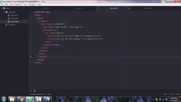The height and width of the screenshot is (102, 181).
Task: Click the DOCTYPE html line of code
Action: pyautogui.click(x=42, y=12)
